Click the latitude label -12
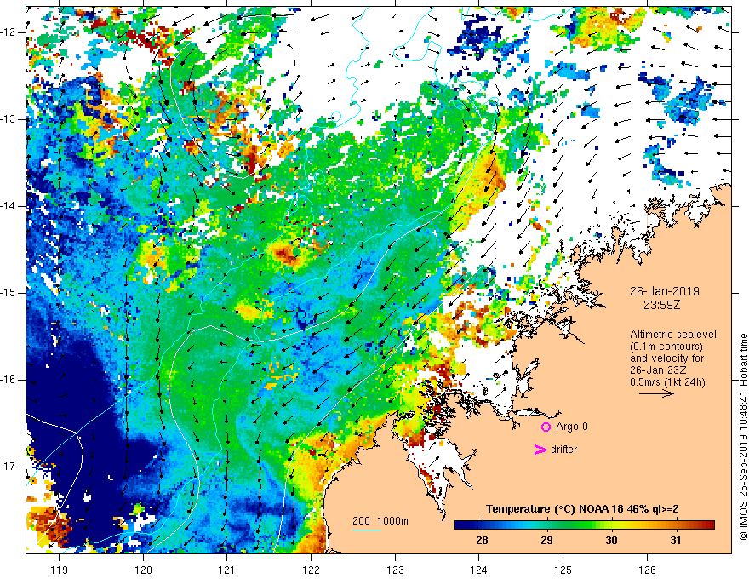Image resolution: width=749 pixels, height=579 pixels. pyautogui.click(x=9, y=32)
